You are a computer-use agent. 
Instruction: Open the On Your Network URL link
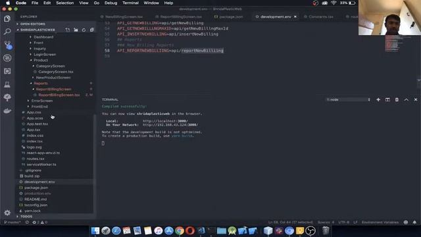coord(170,124)
